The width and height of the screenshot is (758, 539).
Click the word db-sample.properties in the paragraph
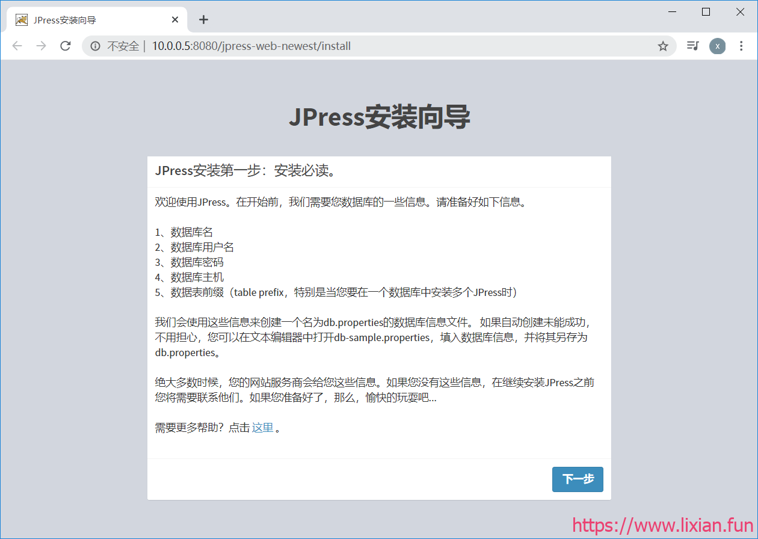pos(382,337)
